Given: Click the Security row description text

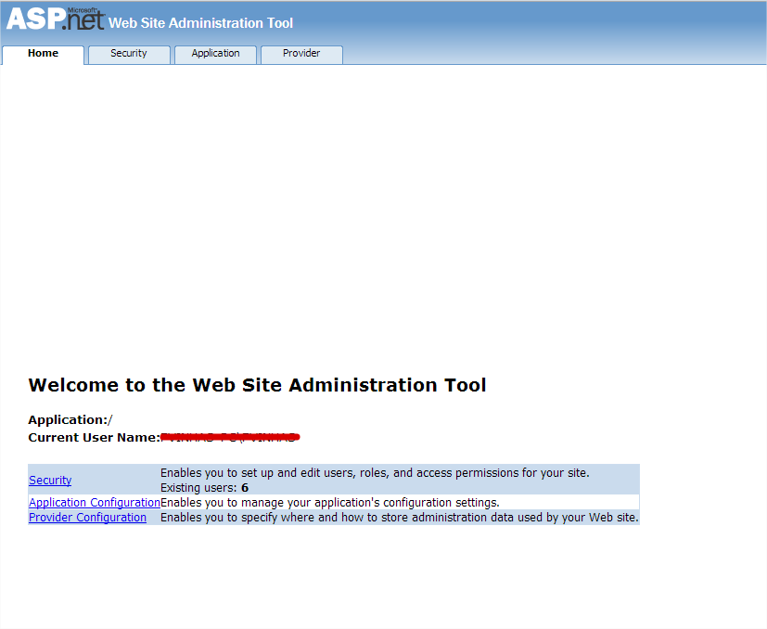Looking at the screenshot, I should 374,473.
